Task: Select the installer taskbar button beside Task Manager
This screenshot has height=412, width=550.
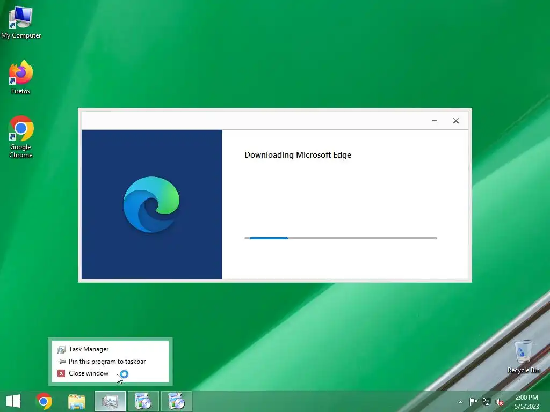Action: 143,401
